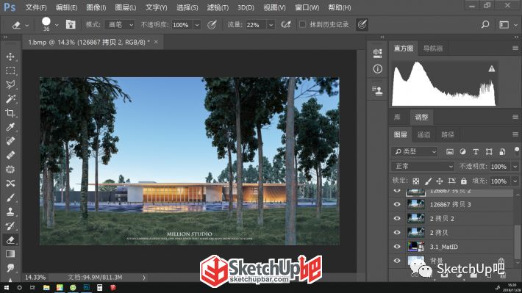The width and height of the screenshot is (522, 293).
Task: Switch to the 通道 tab
Action: (423, 134)
